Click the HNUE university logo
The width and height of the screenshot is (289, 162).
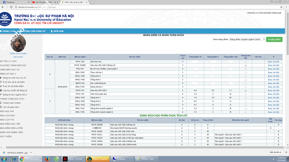[x=6, y=19]
